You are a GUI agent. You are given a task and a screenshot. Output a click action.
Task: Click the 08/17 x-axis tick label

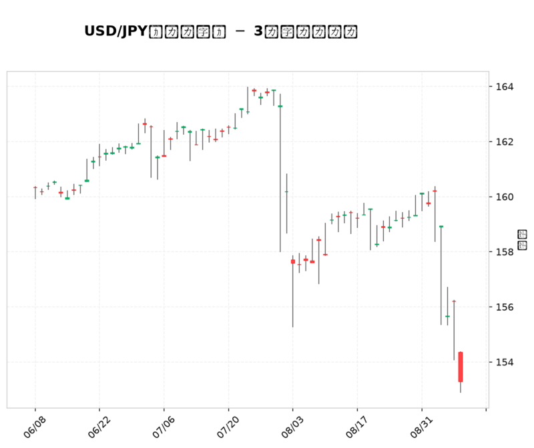click(356, 427)
